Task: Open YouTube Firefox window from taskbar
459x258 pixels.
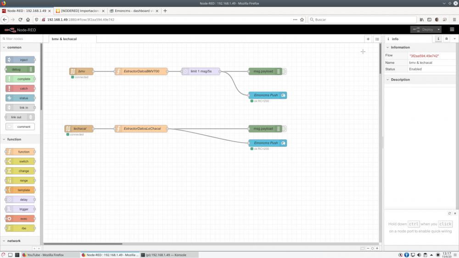Action: 50,255
